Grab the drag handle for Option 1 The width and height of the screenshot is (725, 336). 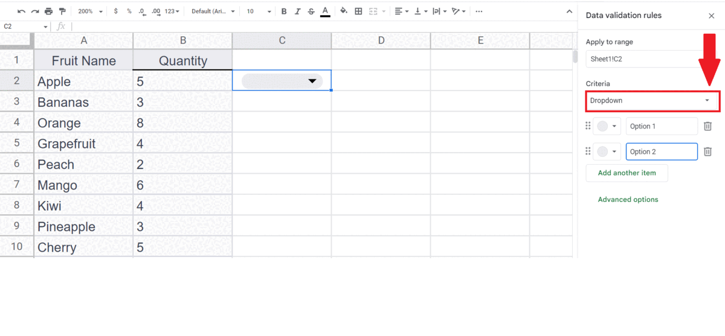point(588,126)
